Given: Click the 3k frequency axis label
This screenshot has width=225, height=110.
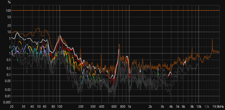Looking at the screenshot, I should click(x=162, y=107).
